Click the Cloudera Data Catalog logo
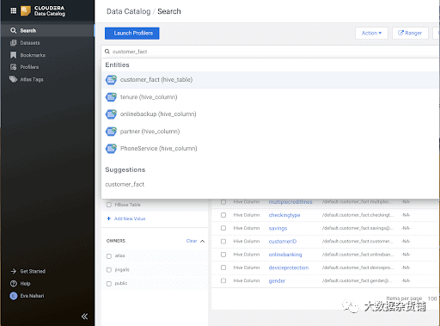The height and width of the screenshot is (326, 440). pyautogui.click(x=43, y=11)
